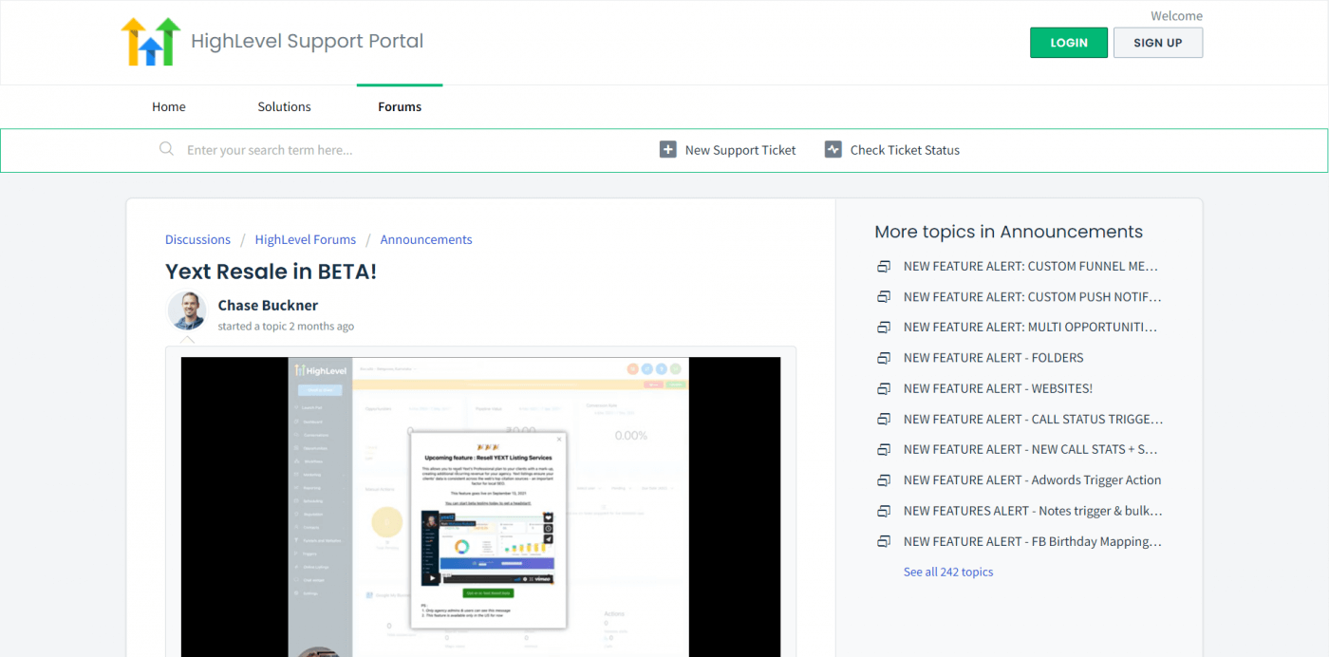This screenshot has height=657, width=1329.
Task: Click the More topics in Announcements heading
Action: click(1008, 232)
